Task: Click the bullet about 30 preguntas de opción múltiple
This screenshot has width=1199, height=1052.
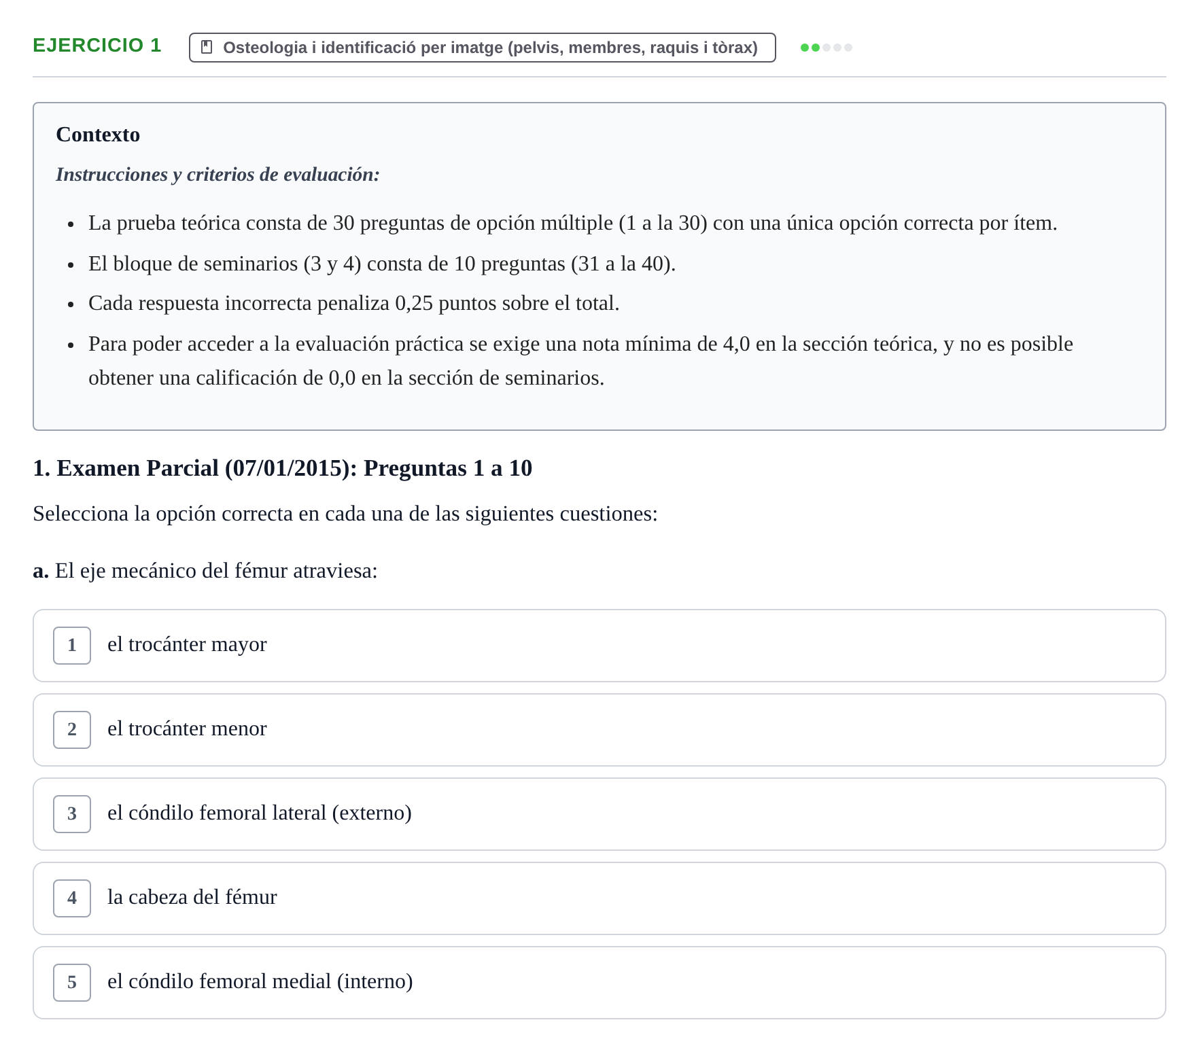Action: [x=572, y=224]
